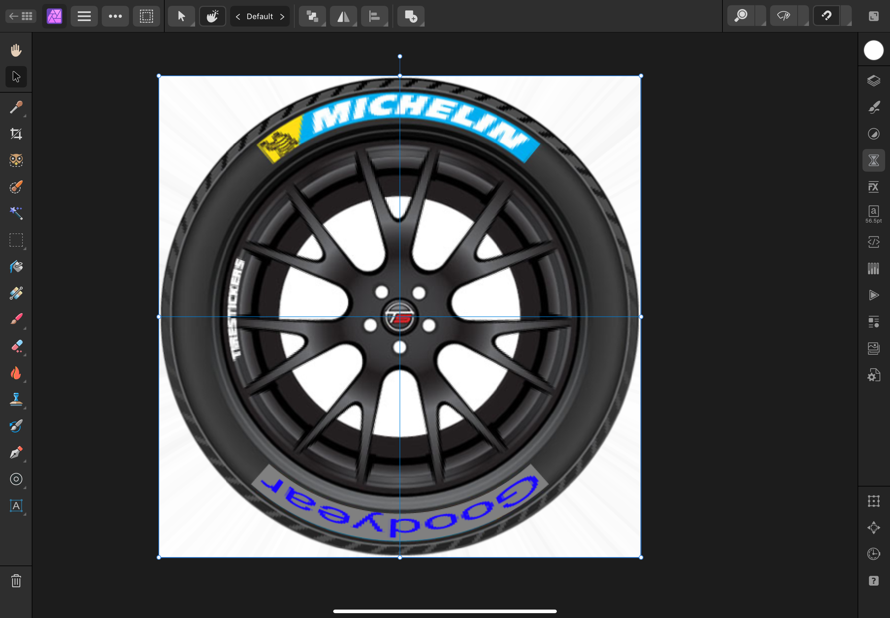Click the top-left corner selection handle
Image resolution: width=890 pixels, height=618 pixels.
159,76
